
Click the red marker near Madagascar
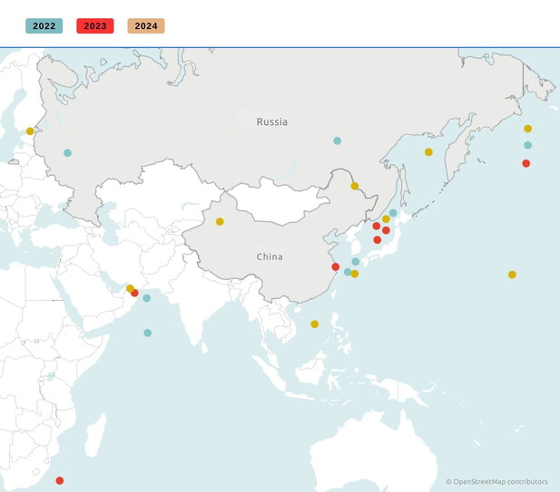[60, 480]
